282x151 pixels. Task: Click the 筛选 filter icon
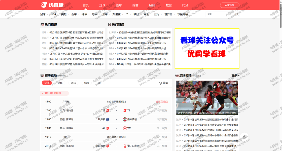click(x=160, y=83)
